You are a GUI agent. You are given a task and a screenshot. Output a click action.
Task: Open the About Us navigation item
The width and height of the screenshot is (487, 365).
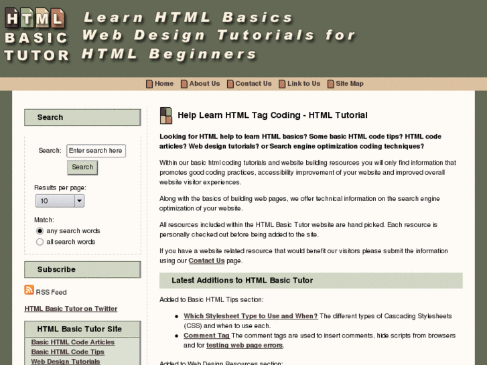(204, 84)
